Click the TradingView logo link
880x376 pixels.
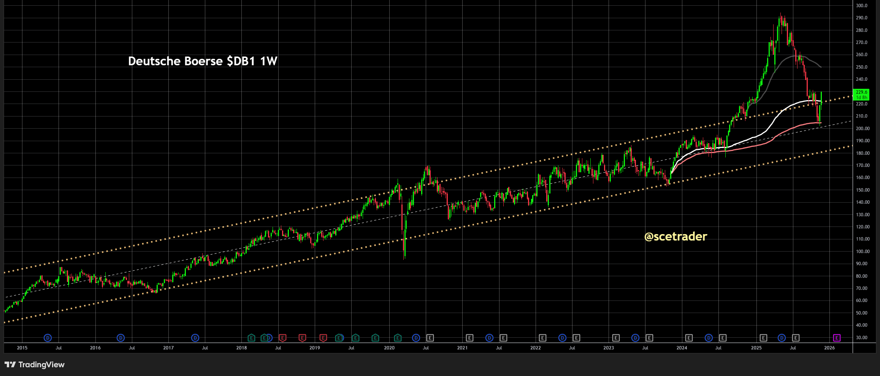pyautogui.click(x=35, y=365)
